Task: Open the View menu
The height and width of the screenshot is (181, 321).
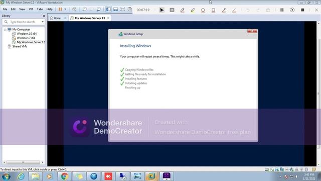Action: pos(22,9)
